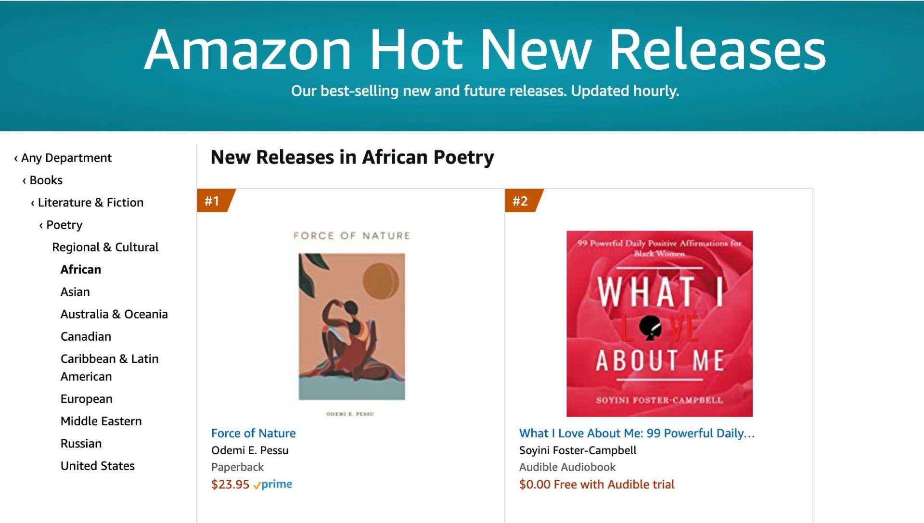Image resolution: width=924 pixels, height=523 pixels.
Task: Select Regional & Cultural category
Action: point(105,247)
